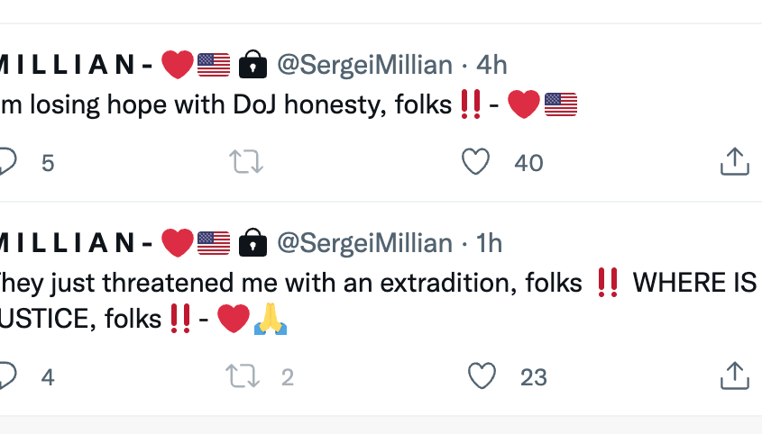The height and width of the screenshot is (434, 762).
Task: Open the 'threatened me with an extradition' tweet text
Action: pyautogui.click(x=289, y=285)
